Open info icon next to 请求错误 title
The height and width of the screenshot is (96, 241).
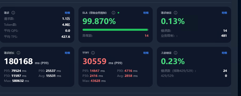[x=176, y=13]
